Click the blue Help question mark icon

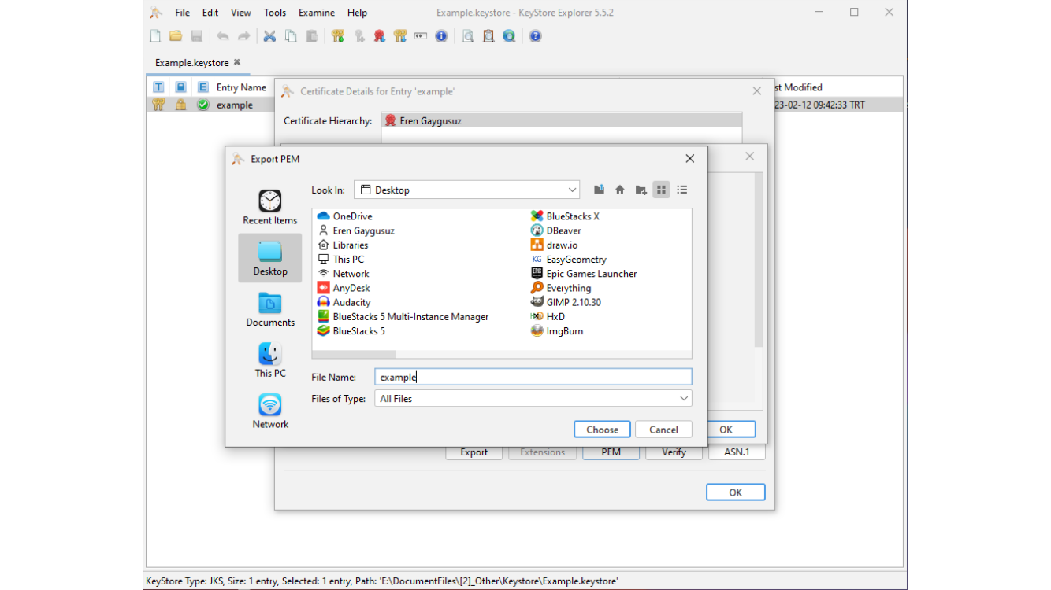tap(536, 36)
